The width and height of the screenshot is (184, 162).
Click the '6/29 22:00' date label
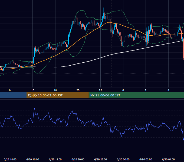click(101, 159)
